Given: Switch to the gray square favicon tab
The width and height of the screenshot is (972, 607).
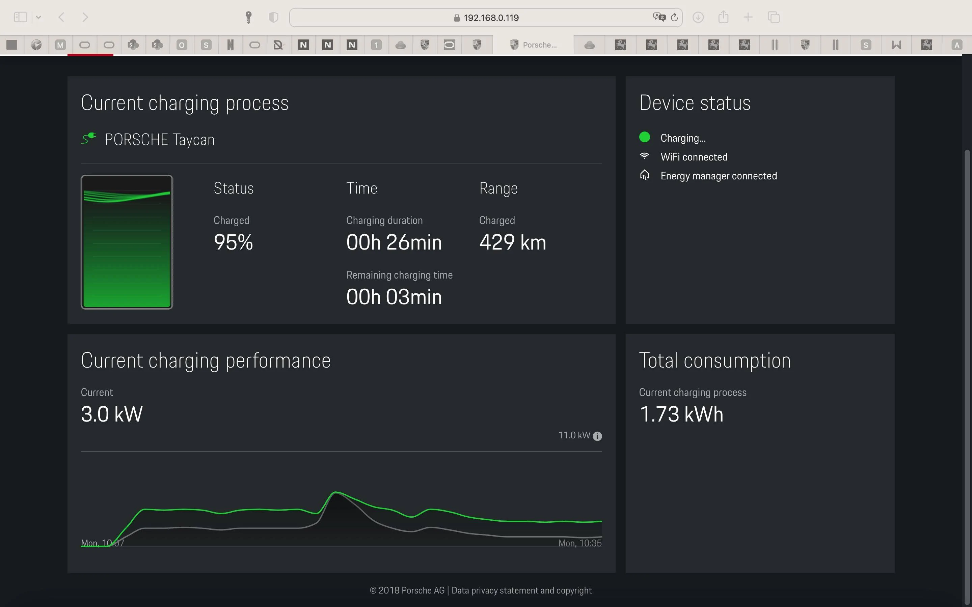Looking at the screenshot, I should (x=12, y=45).
